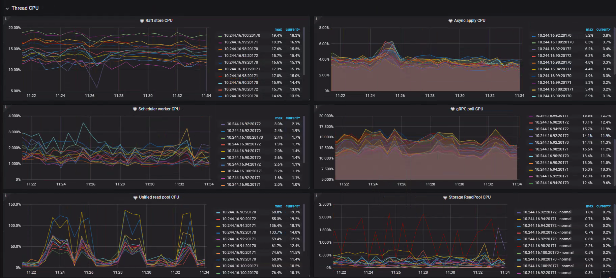Select 10.244.16.90:20171 in Scheduler worker CPU legend
This screenshot has width=616, height=278.
244,184
